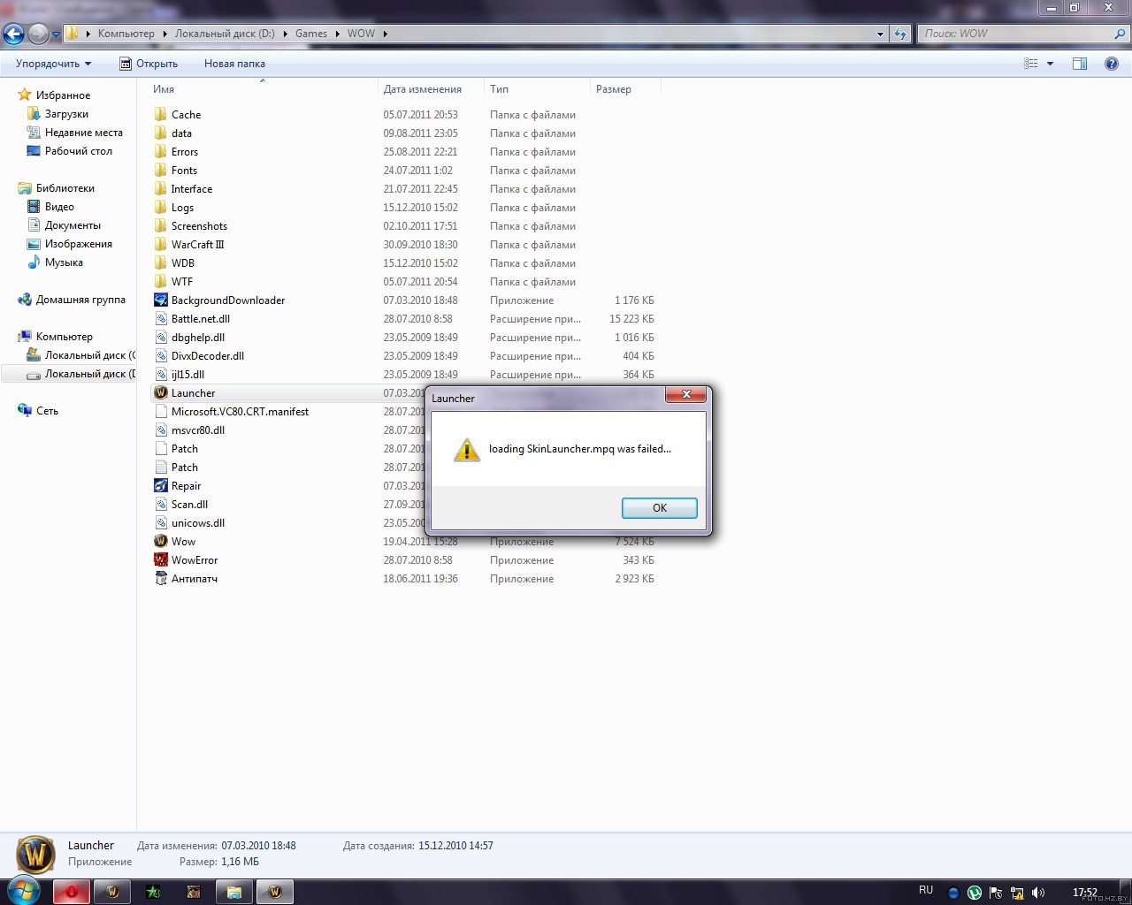Click Games in the address breadcrumb
This screenshot has height=905, width=1132.
click(x=311, y=34)
